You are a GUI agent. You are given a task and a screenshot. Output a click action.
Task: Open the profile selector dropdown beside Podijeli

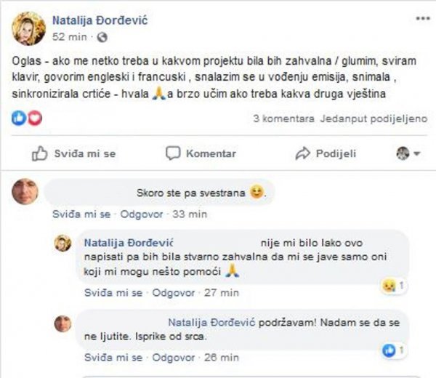coord(408,153)
